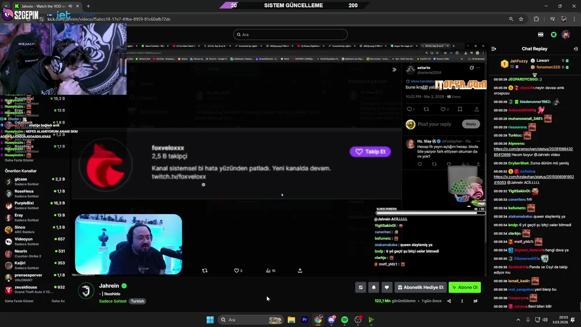Expand 'Daha Fazla Göster' under followed channels
Screen dimensions: 581x327
19,160
